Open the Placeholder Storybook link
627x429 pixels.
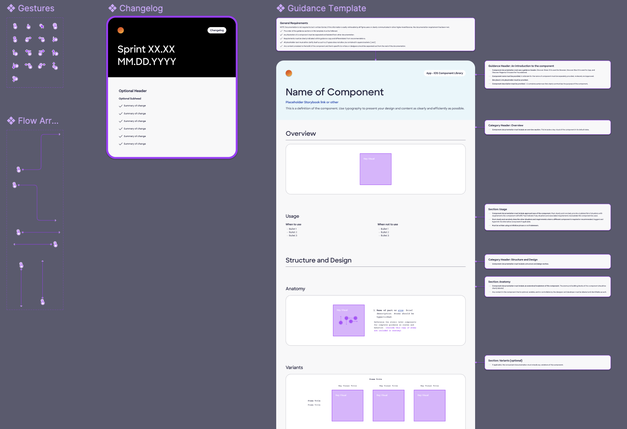point(312,102)
